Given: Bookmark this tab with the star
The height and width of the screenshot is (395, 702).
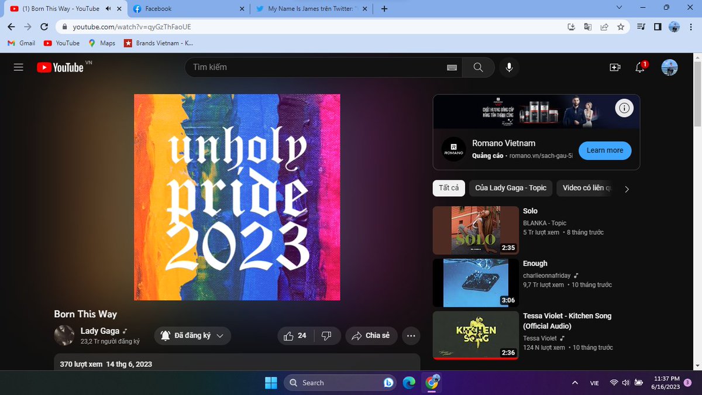Looking at the screenshot, I should coord(621,27).
